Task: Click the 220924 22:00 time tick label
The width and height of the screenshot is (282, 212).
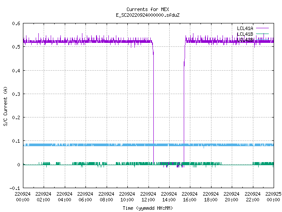Action: 252,197
